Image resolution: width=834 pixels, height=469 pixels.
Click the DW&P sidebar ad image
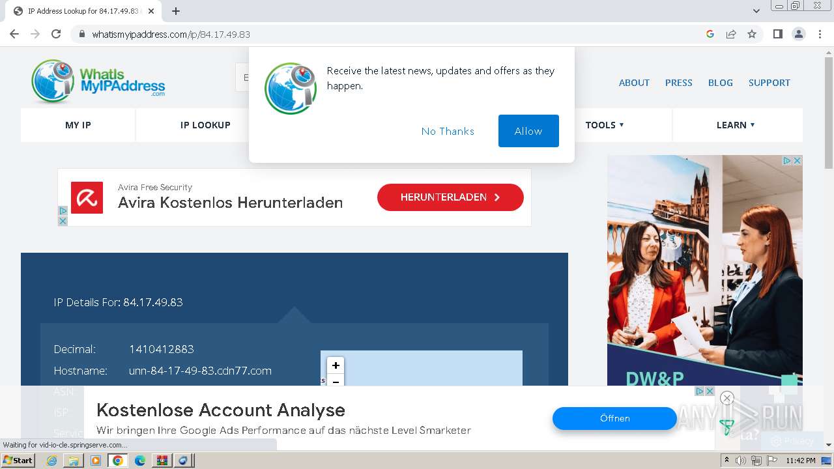705,270
